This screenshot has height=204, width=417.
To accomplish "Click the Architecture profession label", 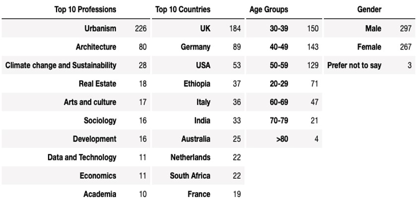I will (96, 47).
